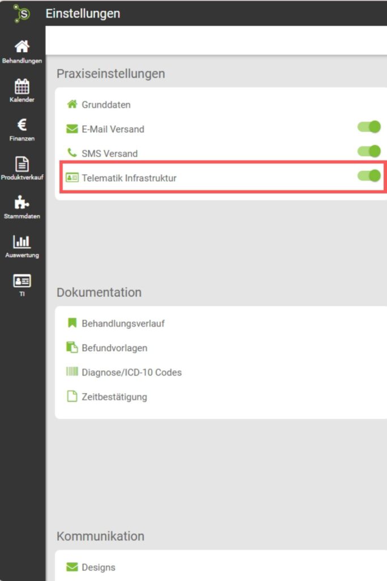This screenshot has width=387, height=581.
Task: Open Produktverkauf document icon
Action: [22, 168]
